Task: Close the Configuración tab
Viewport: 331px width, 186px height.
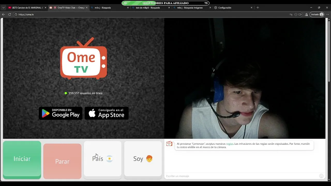Action: pyautogui.click(x=251, y=8)
